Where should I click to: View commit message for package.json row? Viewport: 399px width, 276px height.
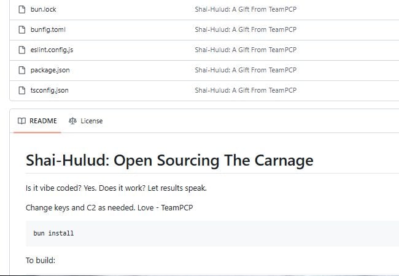(246, 70)
